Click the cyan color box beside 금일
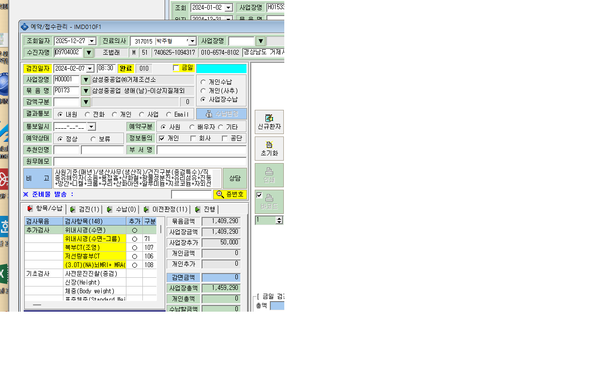The image size is (602, 392). pyautogui.click(x=221, y=68)
